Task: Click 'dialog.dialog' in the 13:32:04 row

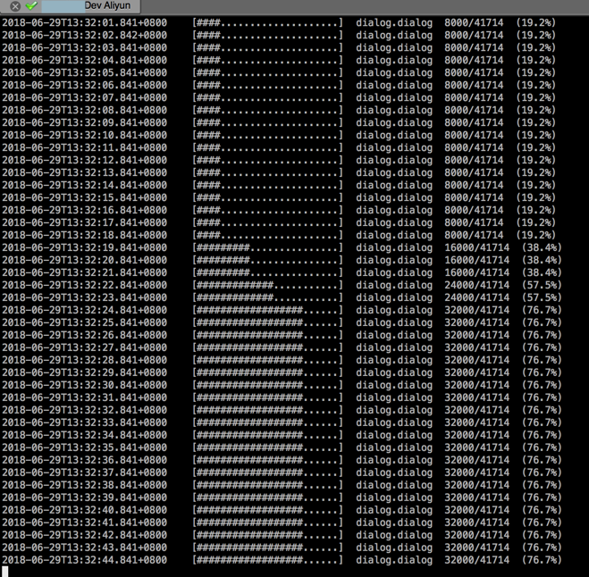Action: pyautogui.click(x=394, y=61)
